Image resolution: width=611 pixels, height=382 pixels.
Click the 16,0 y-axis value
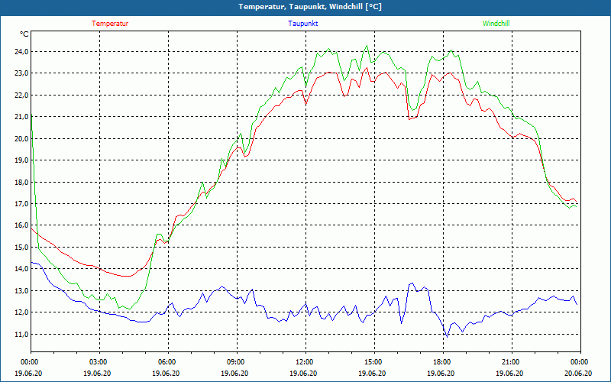(x=20, y=225)
